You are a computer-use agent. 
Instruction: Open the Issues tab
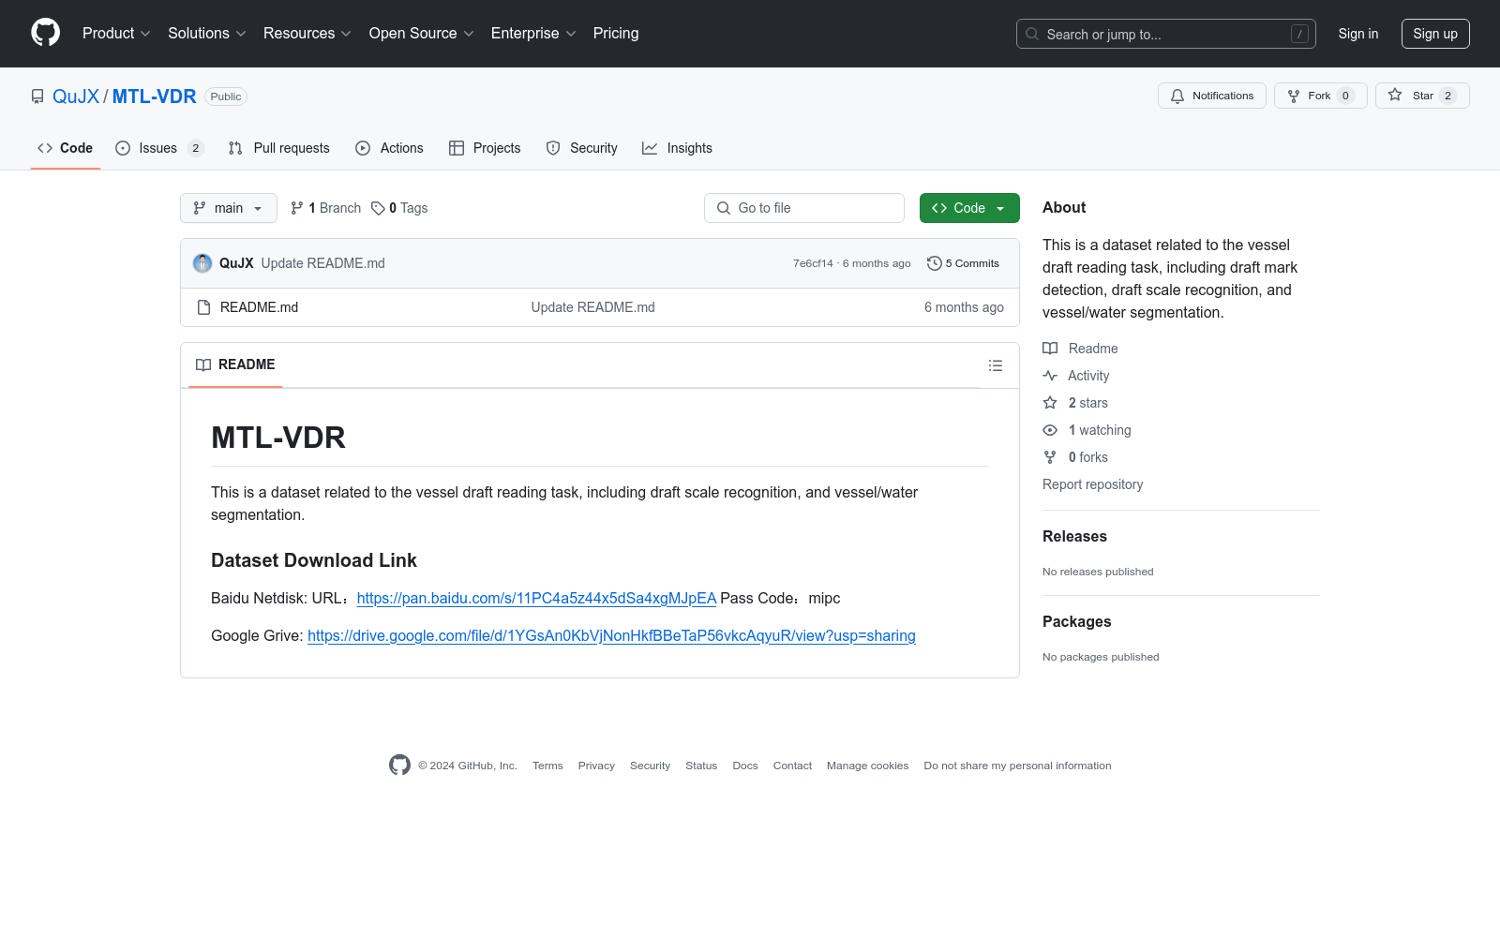(159, 148)
